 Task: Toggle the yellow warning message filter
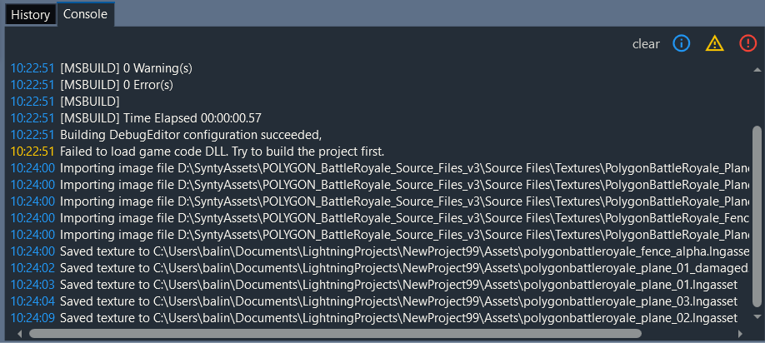point(714,44)
